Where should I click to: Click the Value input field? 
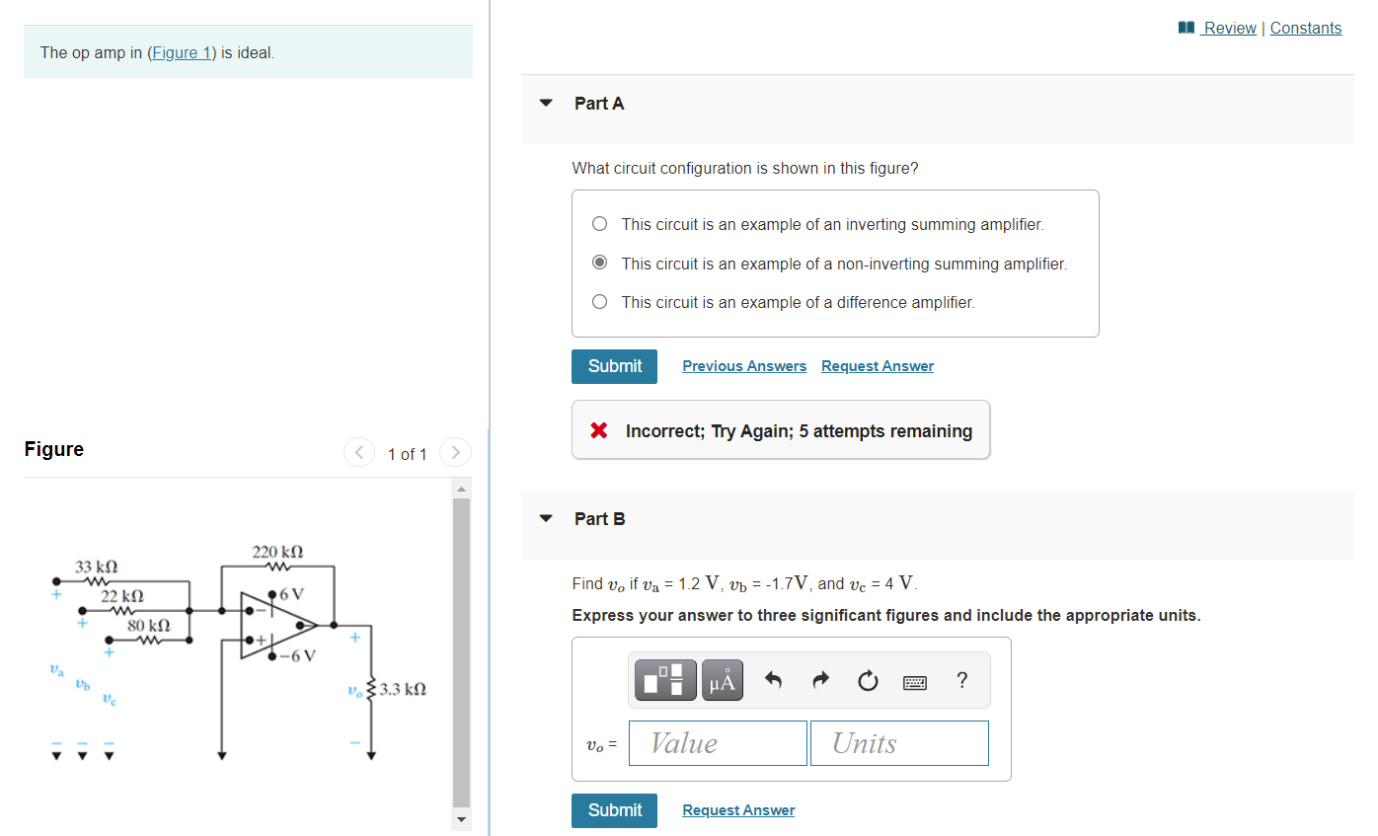tap(718, 742)
